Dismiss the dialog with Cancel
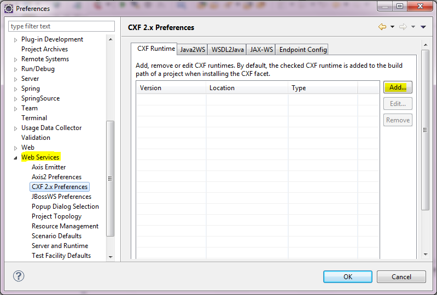This screenshot has height=295, width=437. (x=401, y=276)
